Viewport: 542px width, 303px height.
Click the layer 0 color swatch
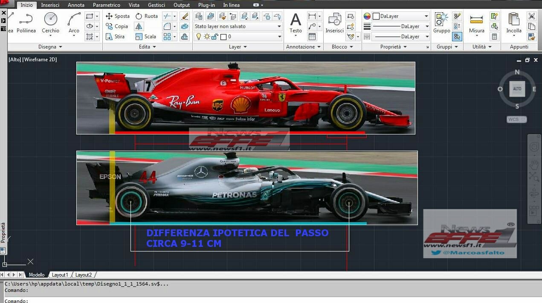pos(223,37)
